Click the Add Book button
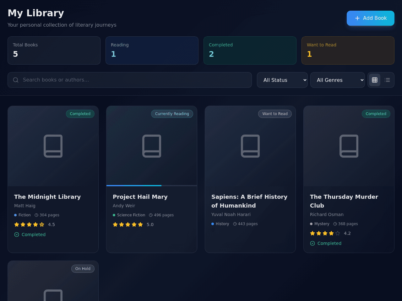Screen dimensions: 402x301 [x=371, y=18]
